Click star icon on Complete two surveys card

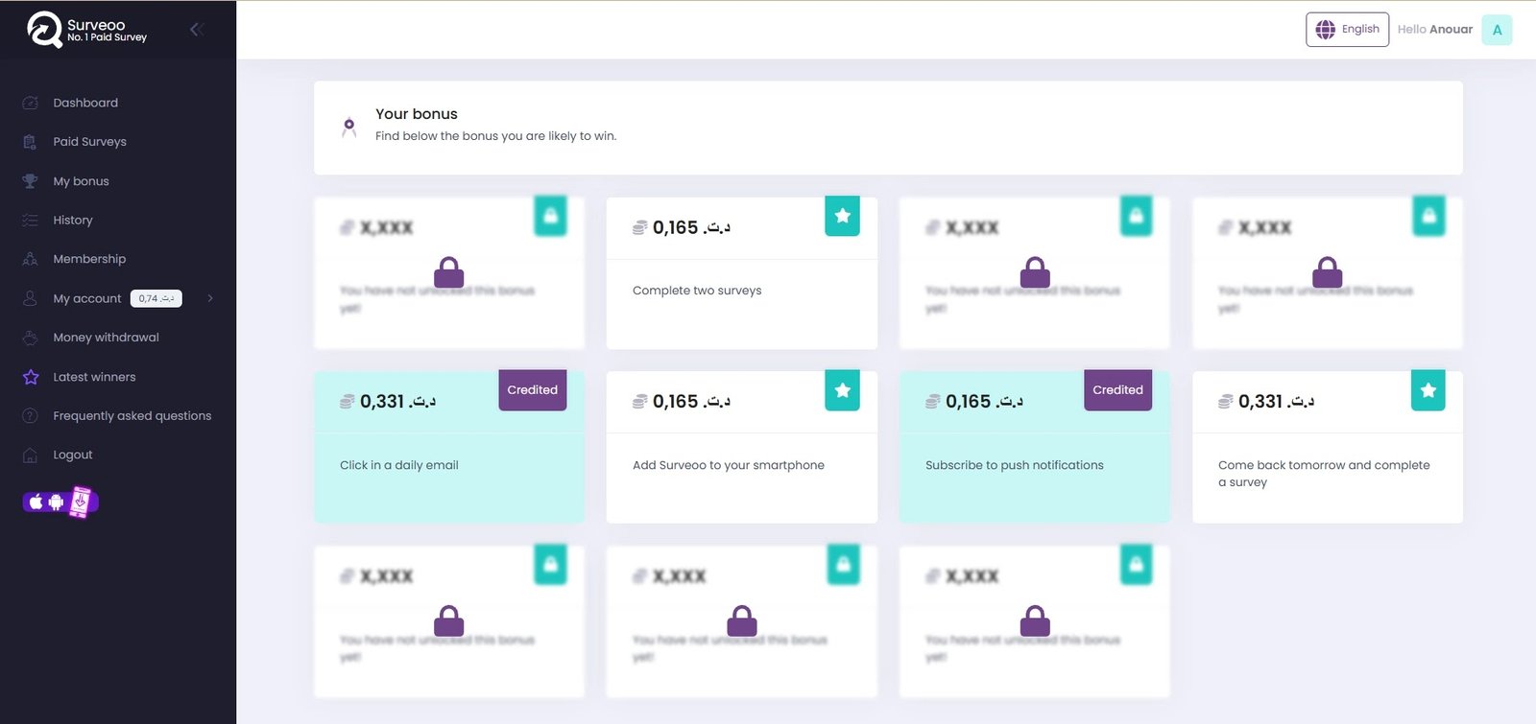pos(842,217)
